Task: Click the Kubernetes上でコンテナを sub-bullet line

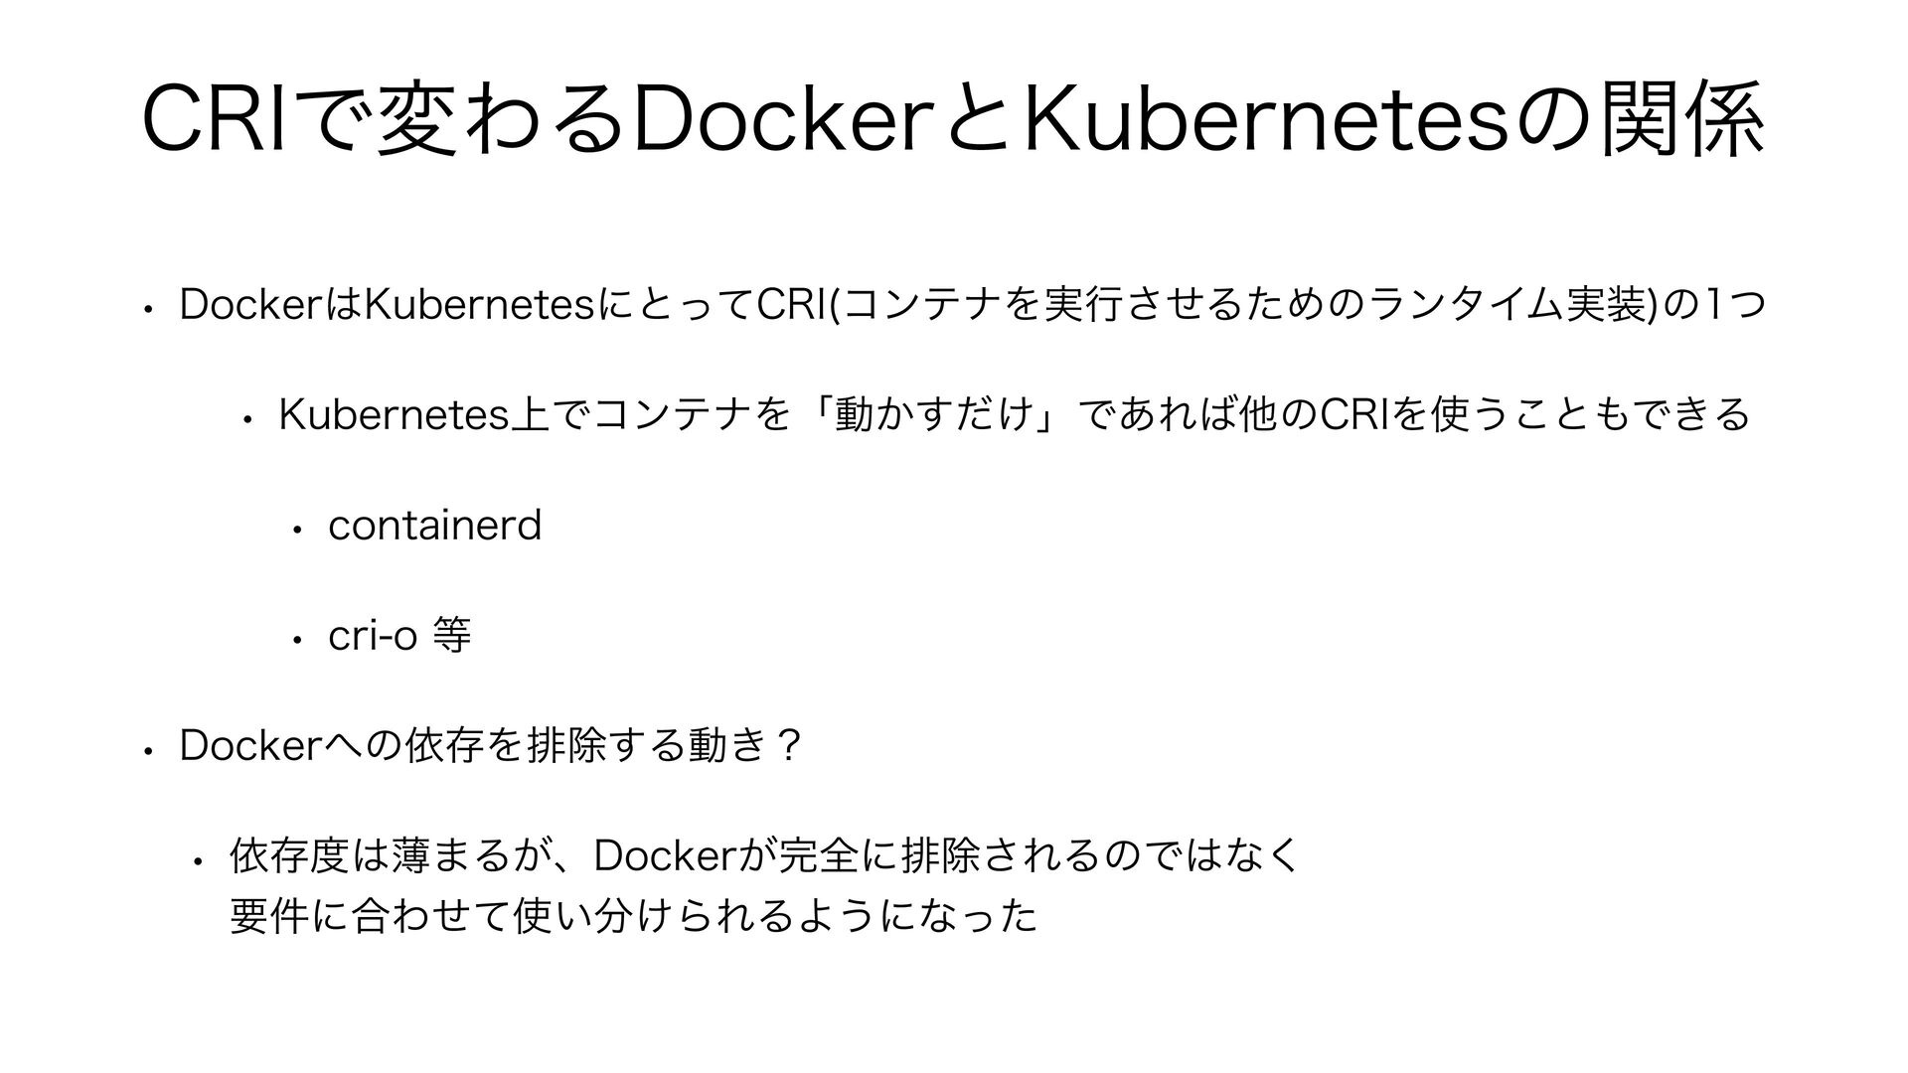Action: [1014, 414]
